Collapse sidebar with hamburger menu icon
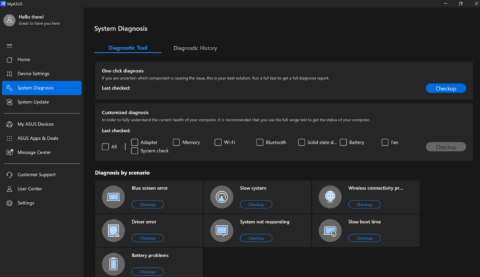480x277 pixels. (9, 46)
